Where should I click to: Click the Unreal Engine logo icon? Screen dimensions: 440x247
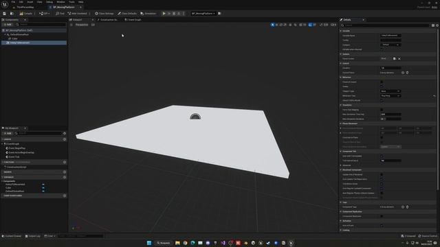[x=5, y=5]
